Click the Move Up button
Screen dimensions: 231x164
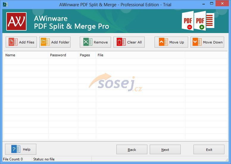coord(171,42)
